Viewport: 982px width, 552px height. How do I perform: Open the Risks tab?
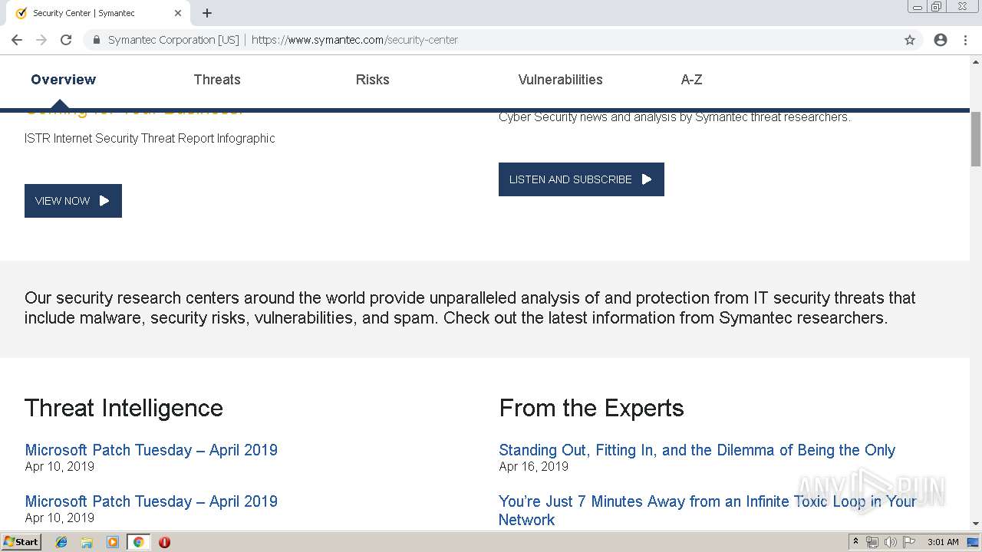pos(372,80)
